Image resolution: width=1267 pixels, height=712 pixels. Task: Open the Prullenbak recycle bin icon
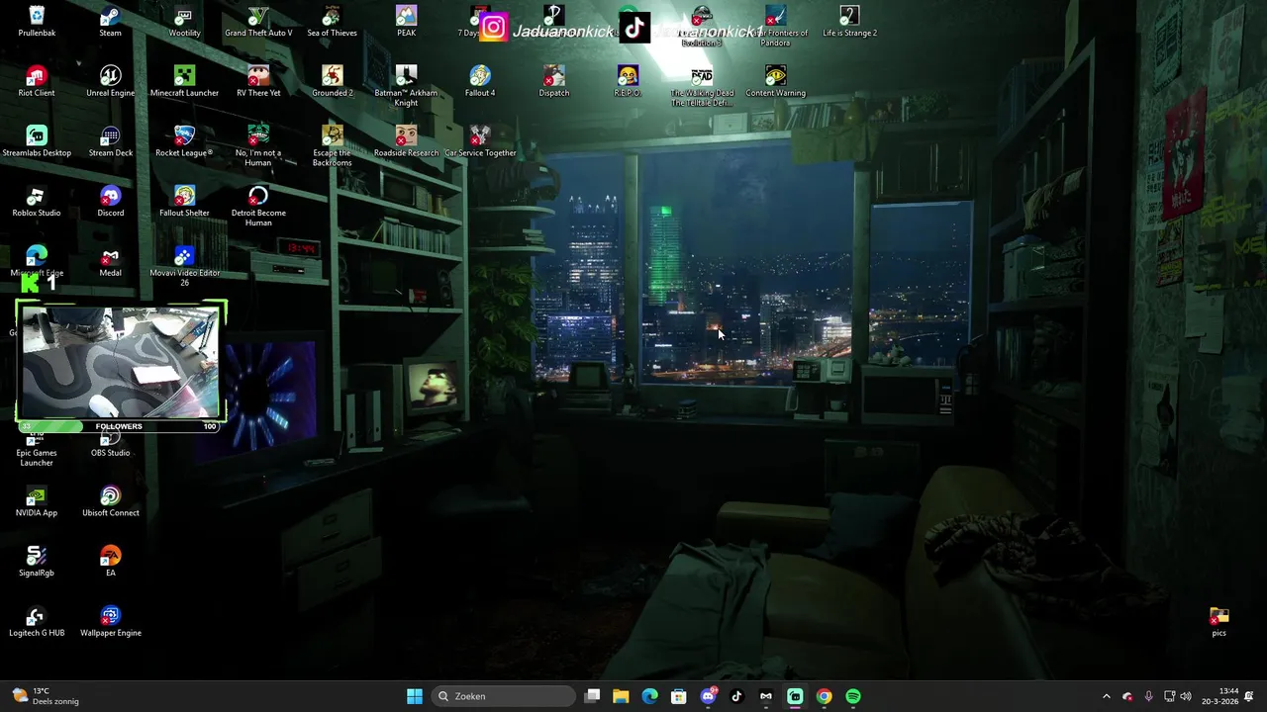click(37, 22)
